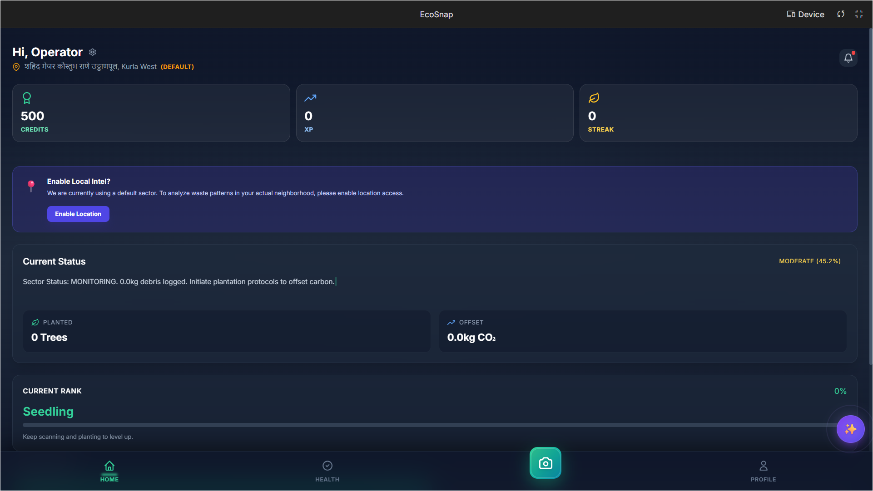Viewport: 873px width, 491px height.
Task: Click the rotate device icon
Action: [841, 14]
